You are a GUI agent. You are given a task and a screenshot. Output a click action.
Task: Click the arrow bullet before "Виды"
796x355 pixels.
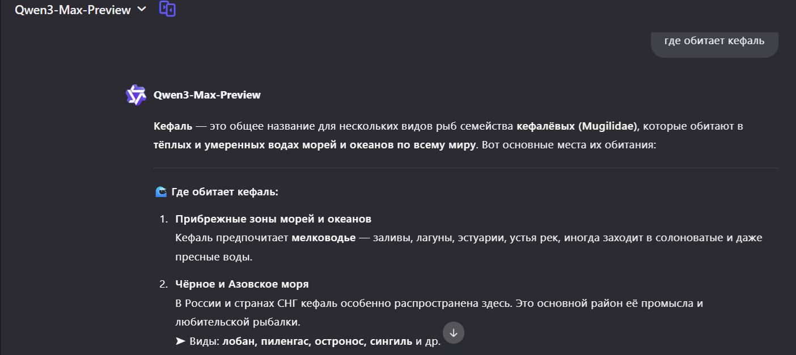[180, 341]
